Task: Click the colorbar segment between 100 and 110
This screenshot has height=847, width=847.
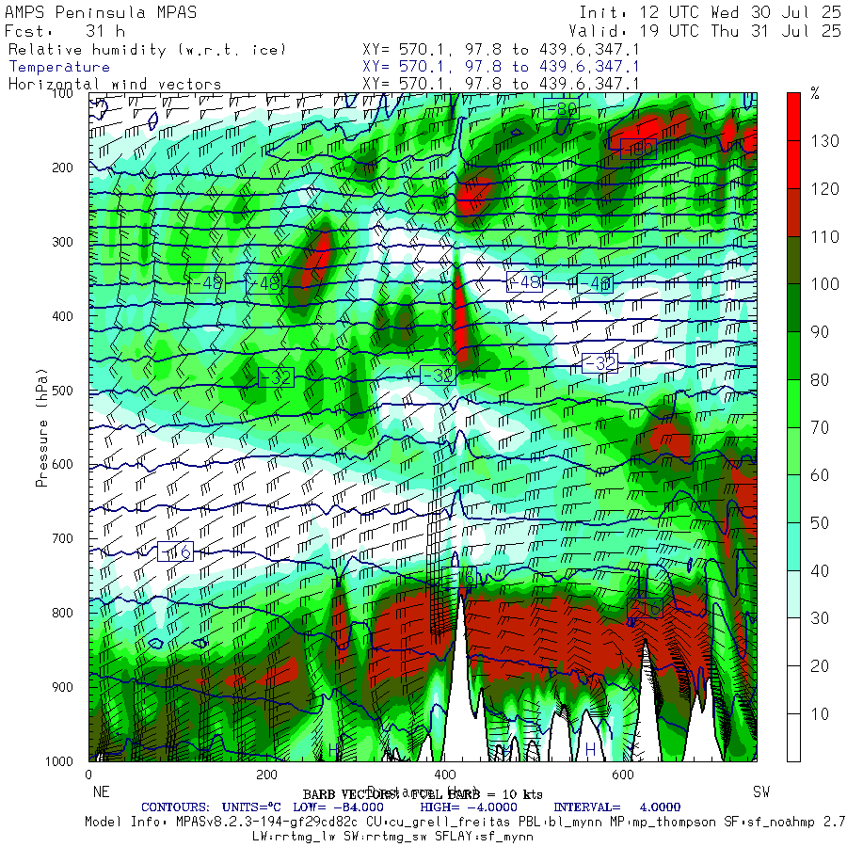Action: tap(793, 261)
